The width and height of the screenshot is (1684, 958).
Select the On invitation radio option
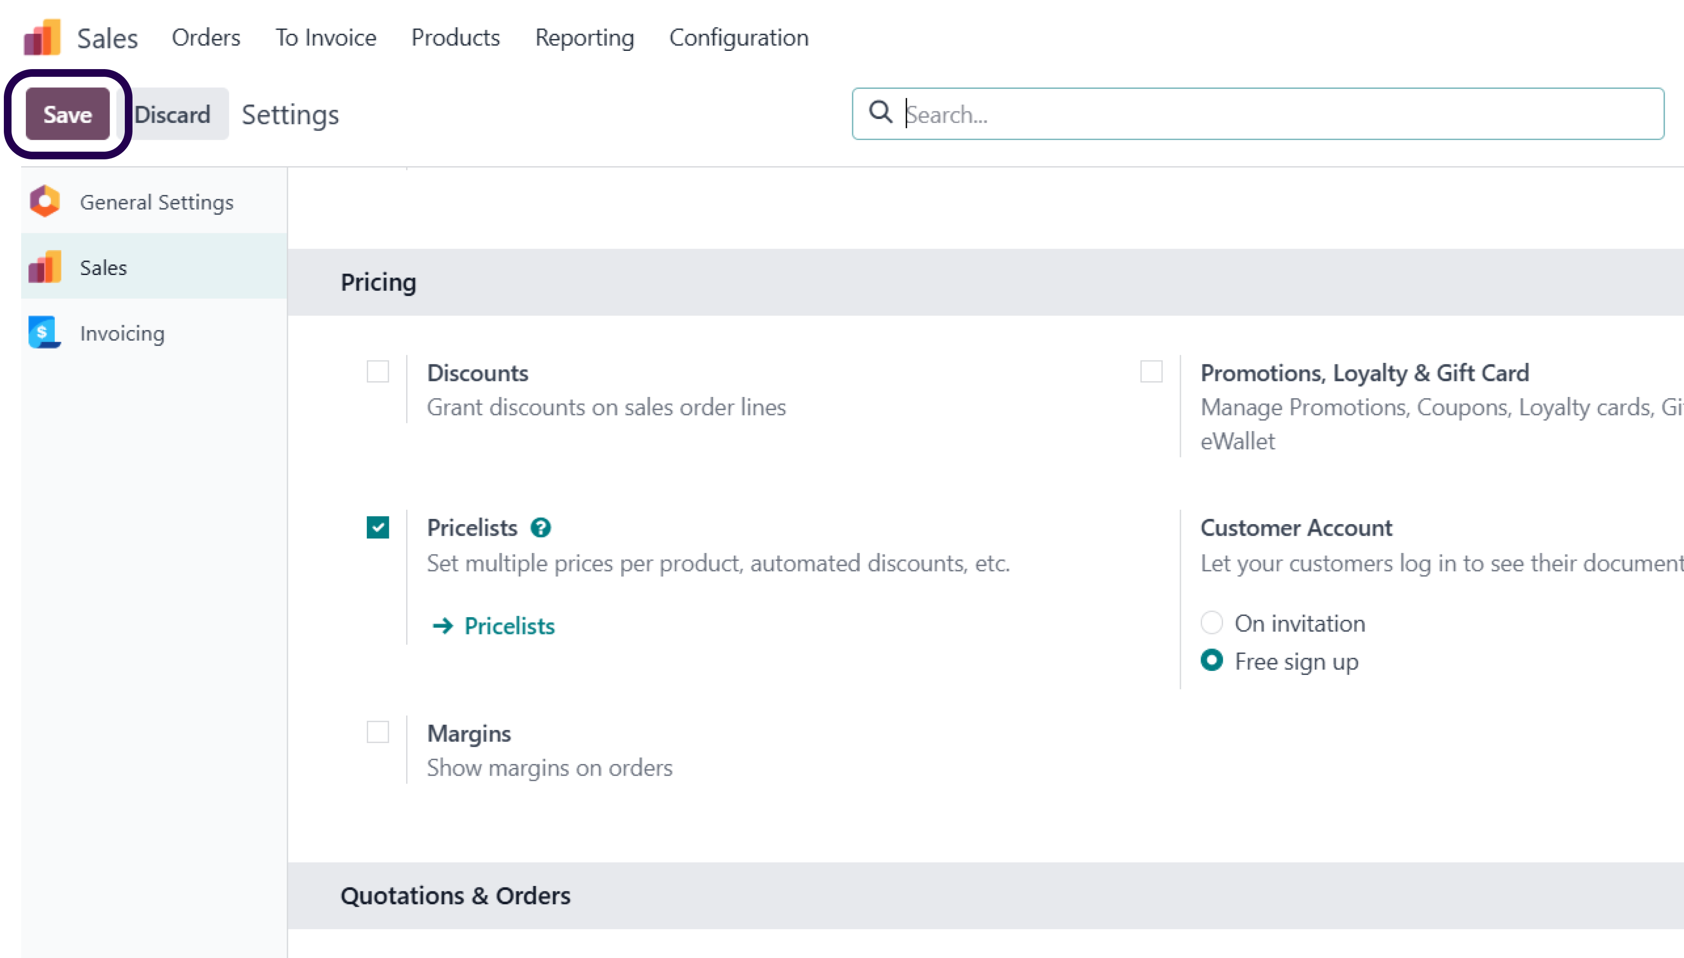[x=1212, y=623]
